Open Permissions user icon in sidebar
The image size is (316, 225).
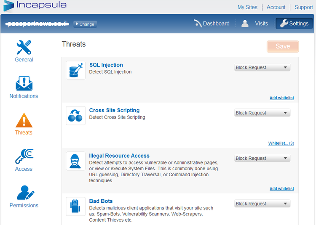click(x=24, y=193)
